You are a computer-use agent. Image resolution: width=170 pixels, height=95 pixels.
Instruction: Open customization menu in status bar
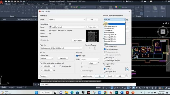(169, 88)
